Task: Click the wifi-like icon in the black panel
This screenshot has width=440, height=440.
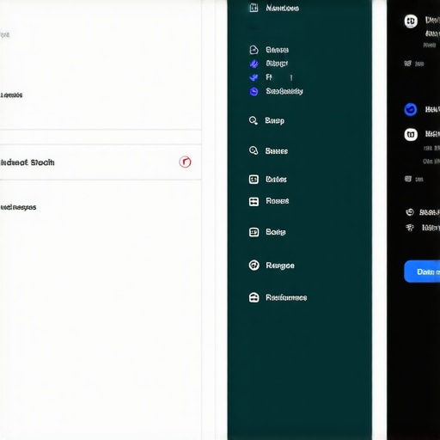Action: (410, 228)
